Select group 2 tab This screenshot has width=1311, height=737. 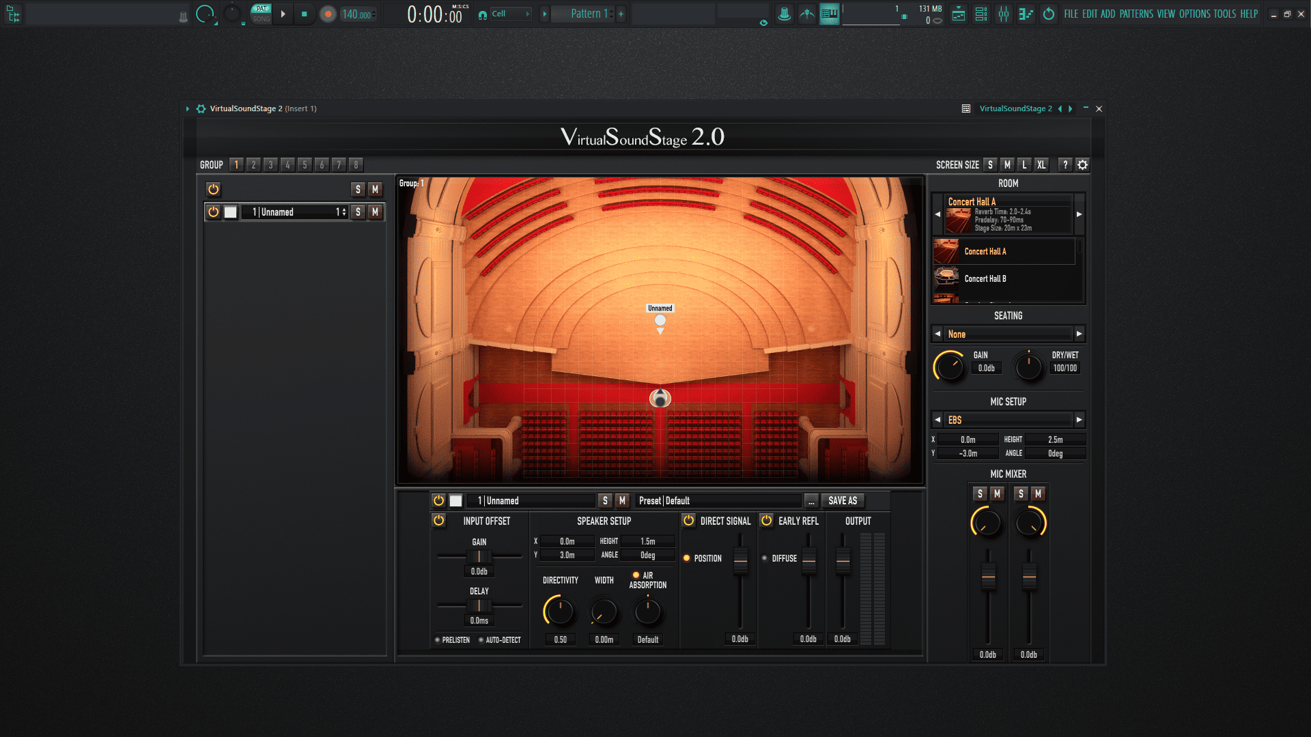253,164
